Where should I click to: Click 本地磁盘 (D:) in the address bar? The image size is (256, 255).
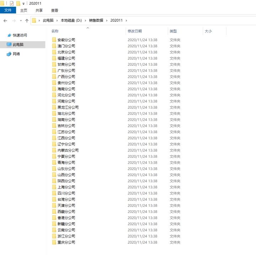pyautogui.click(x=71, y=20)
